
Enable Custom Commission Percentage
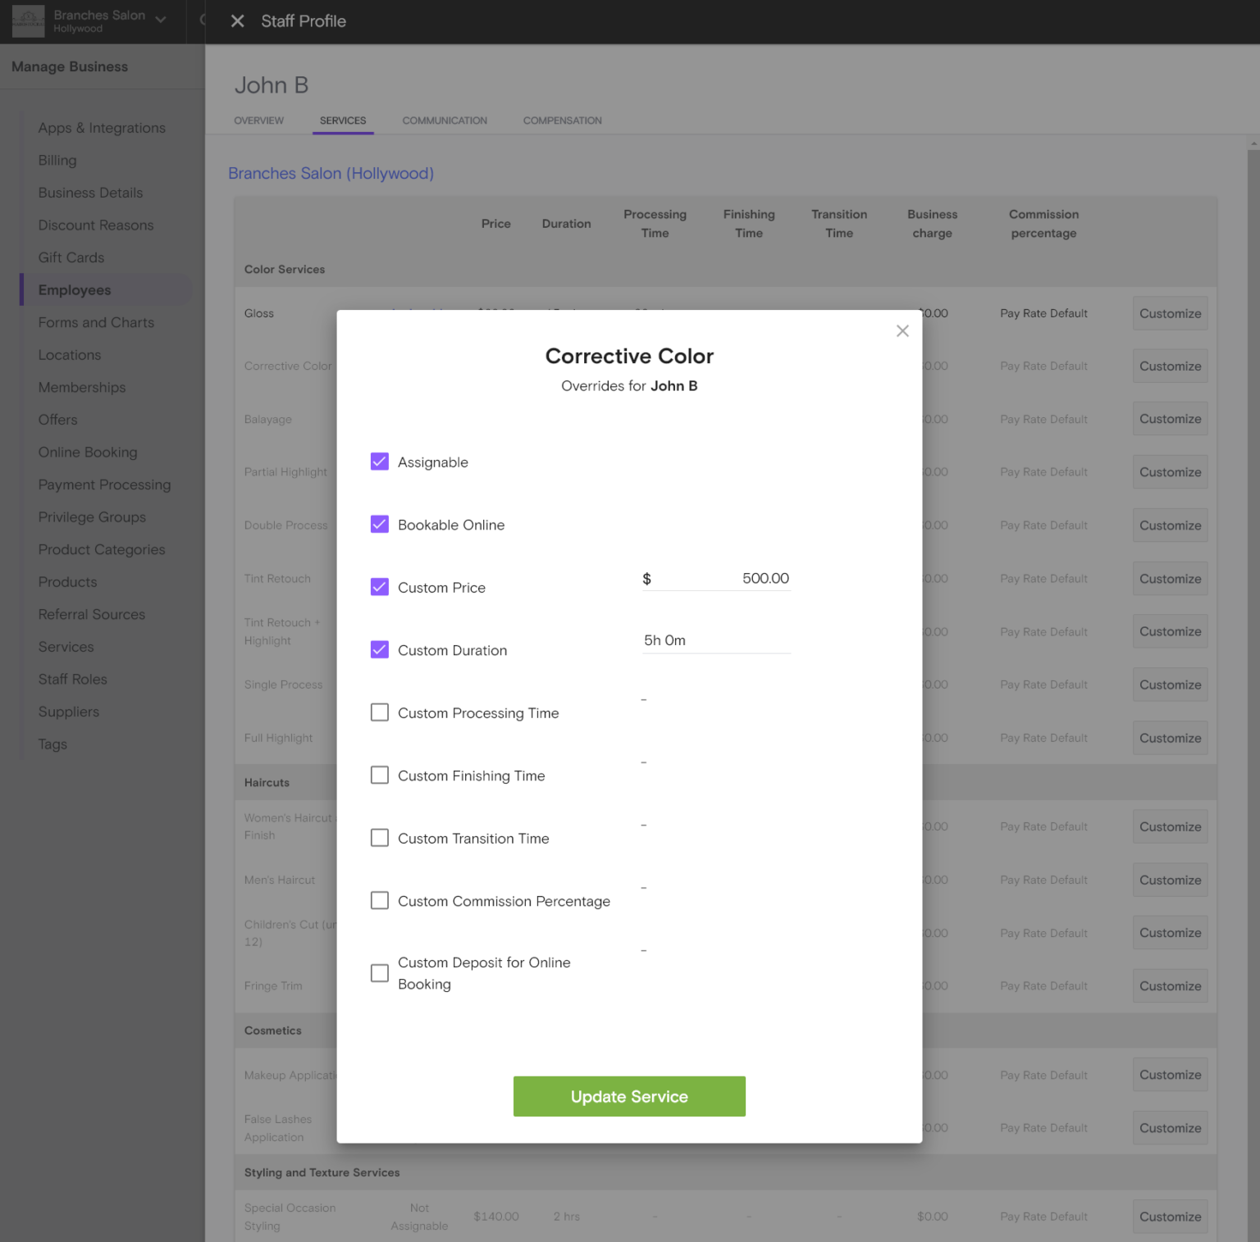[x=379, y=899]
